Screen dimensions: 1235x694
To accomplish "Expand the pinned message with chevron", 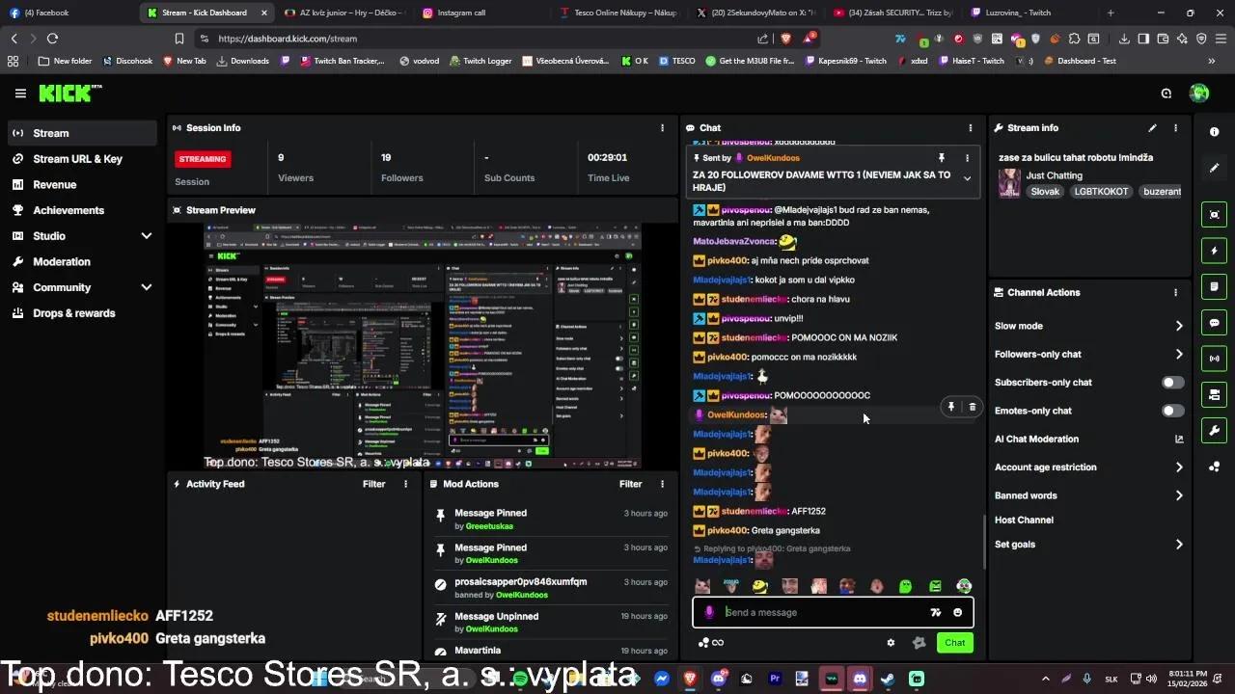I will [967, 178].
